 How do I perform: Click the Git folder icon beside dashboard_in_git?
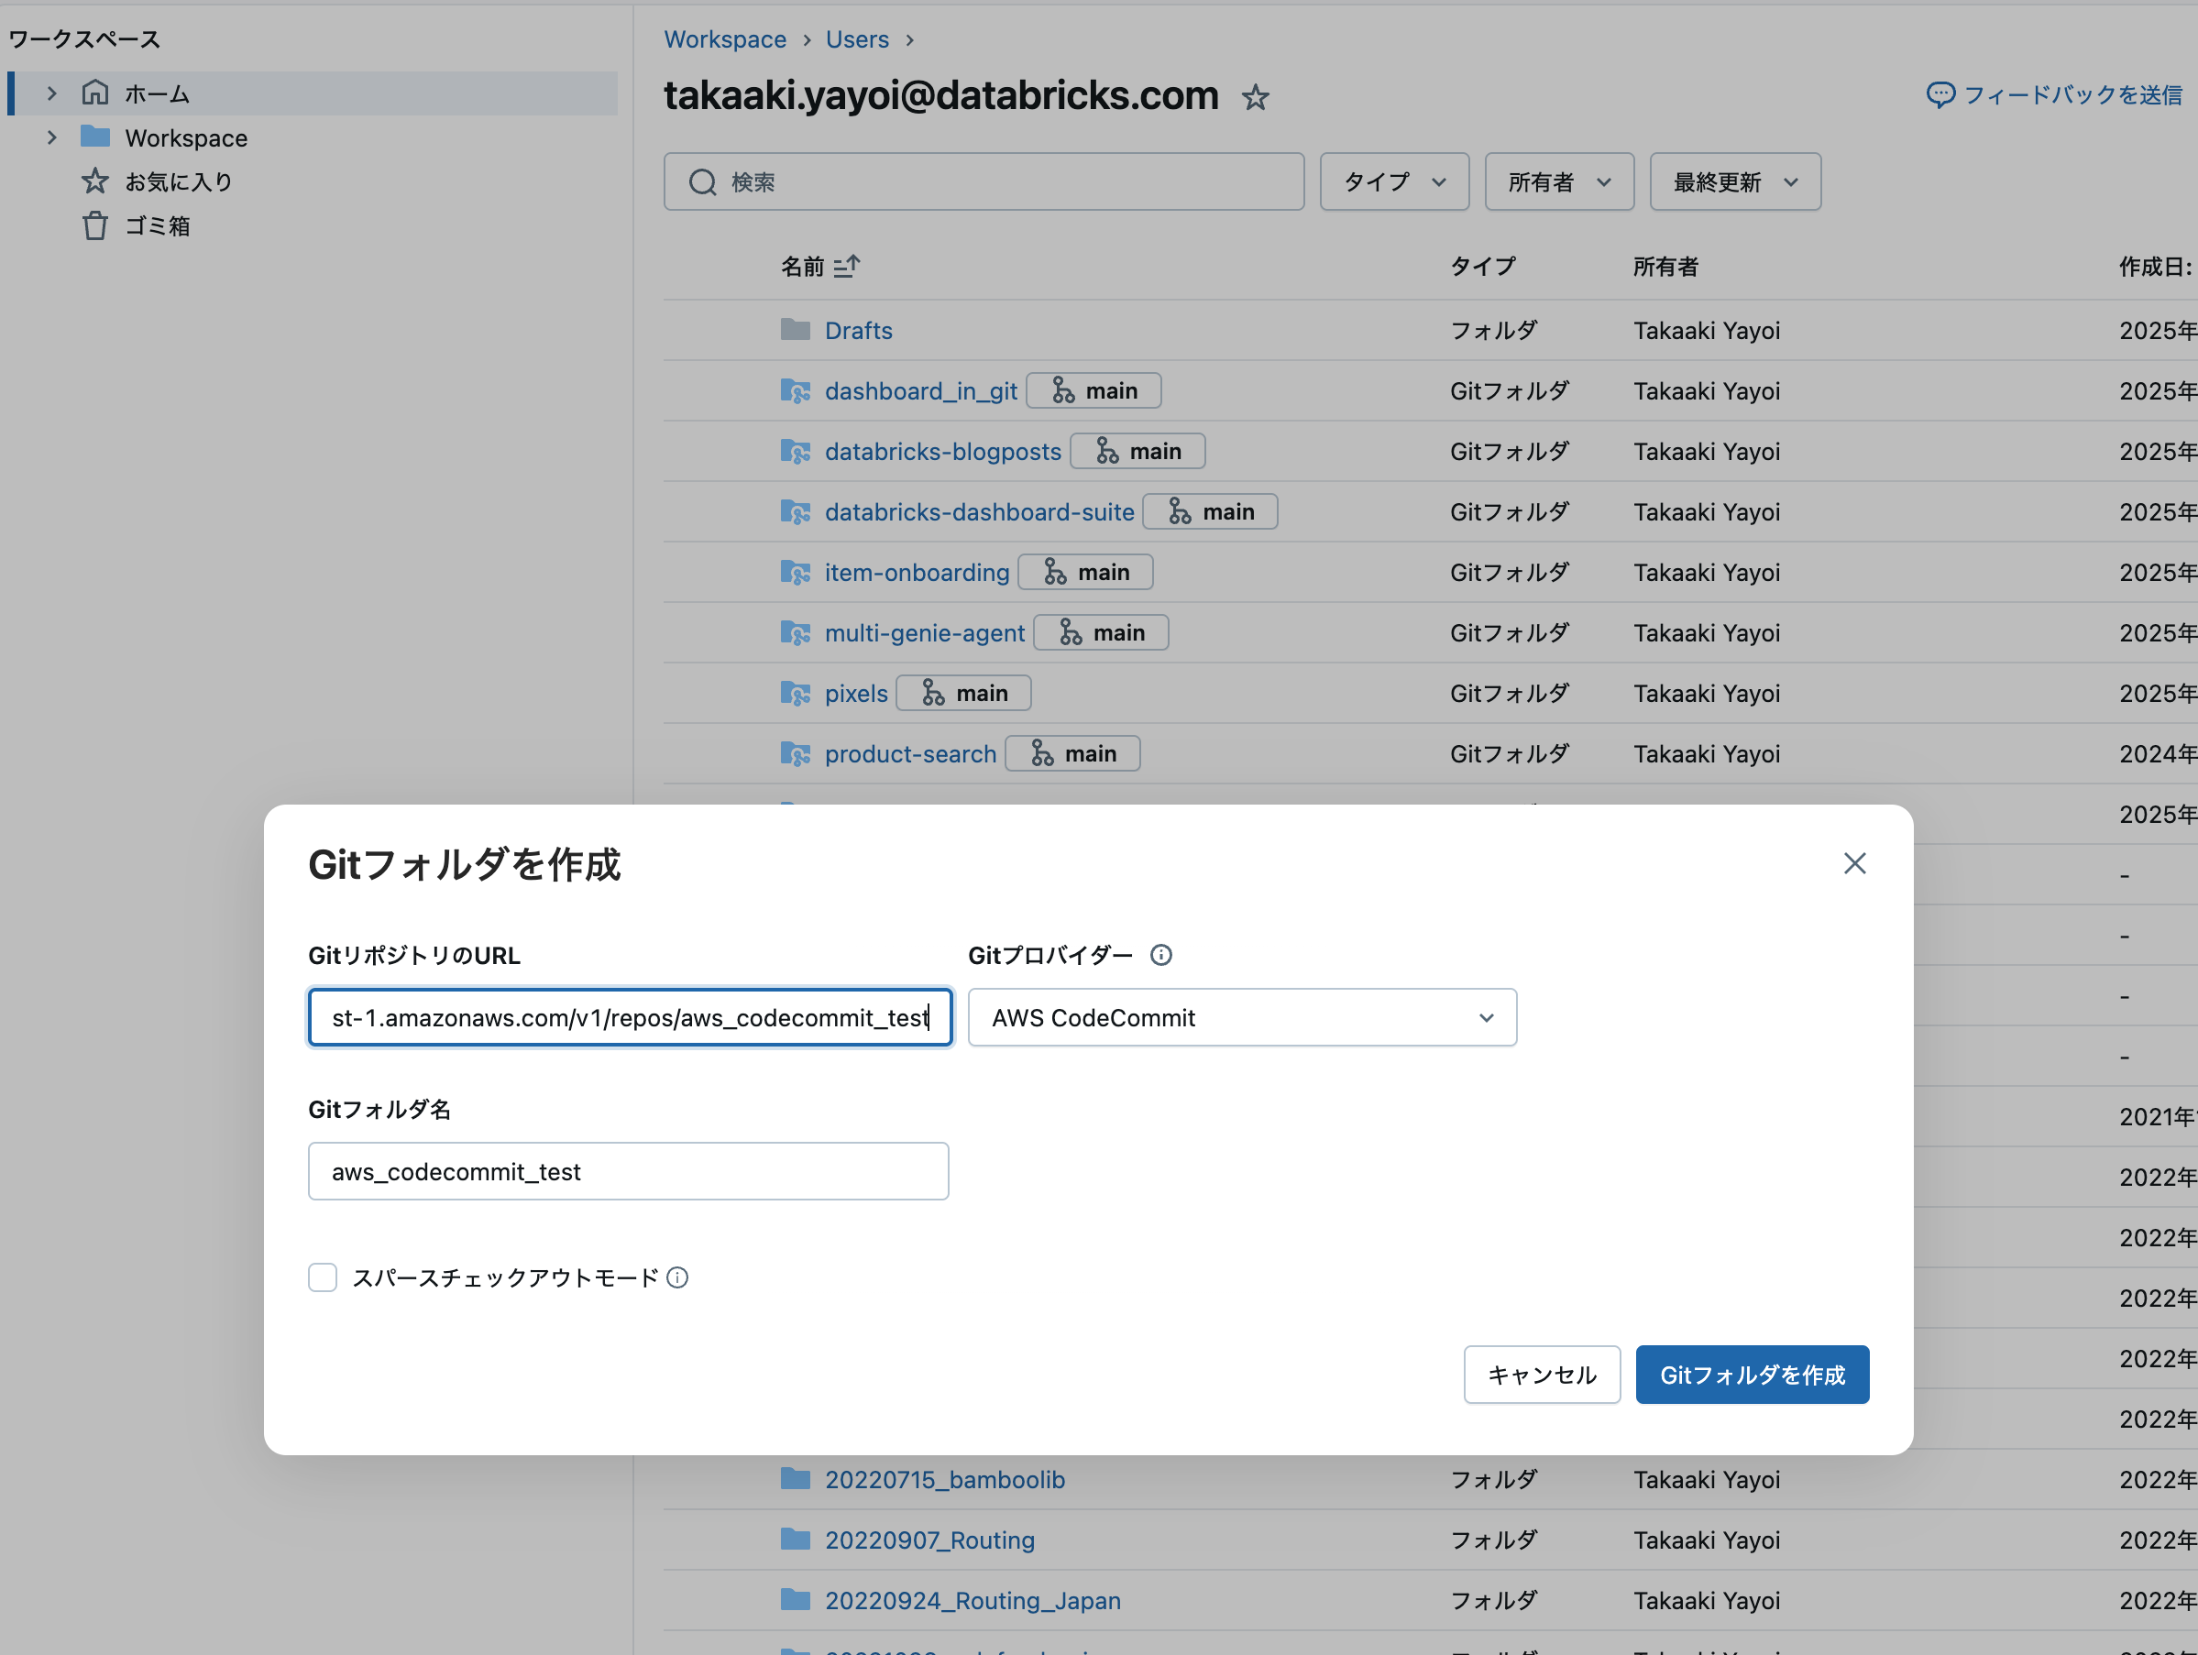click(796, 390)
